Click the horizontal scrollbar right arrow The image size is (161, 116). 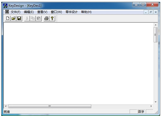(151, 106)
